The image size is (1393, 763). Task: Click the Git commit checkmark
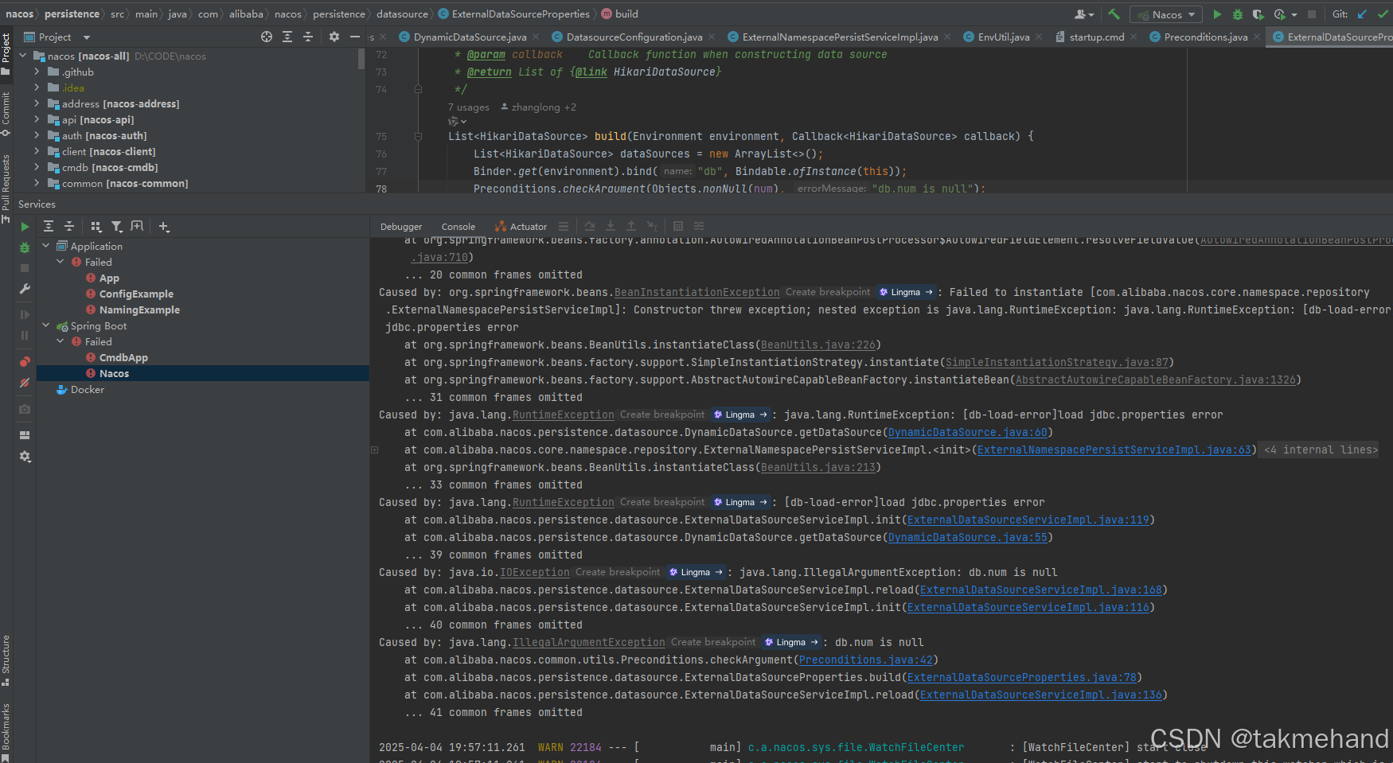1383,14
